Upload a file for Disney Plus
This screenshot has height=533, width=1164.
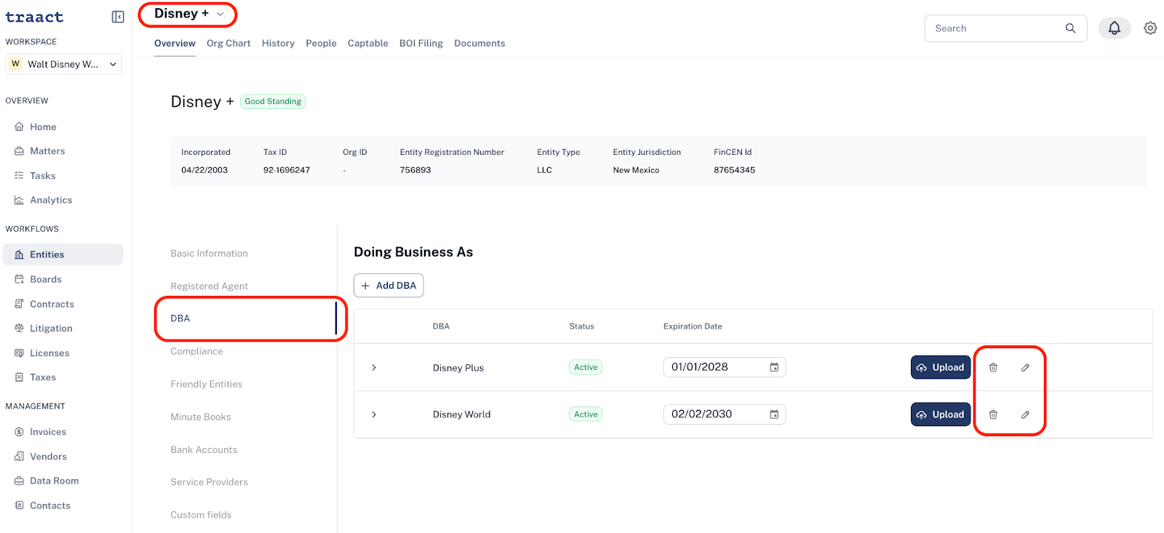click(x=941, y=367)
